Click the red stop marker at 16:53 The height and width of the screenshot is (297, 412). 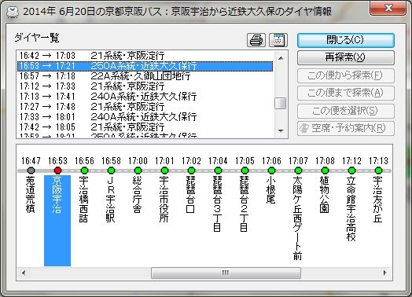point(58,170)
